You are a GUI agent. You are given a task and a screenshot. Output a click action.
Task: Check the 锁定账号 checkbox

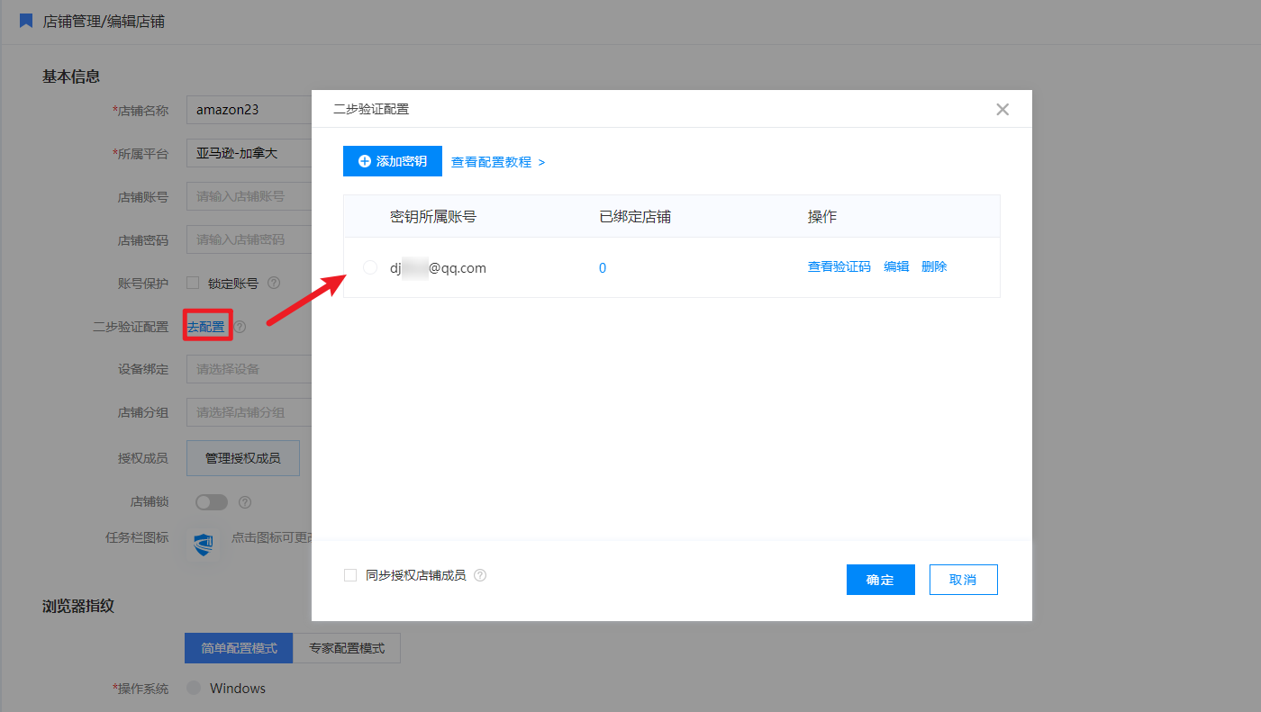pyautogui.click(x=193, y=283)
